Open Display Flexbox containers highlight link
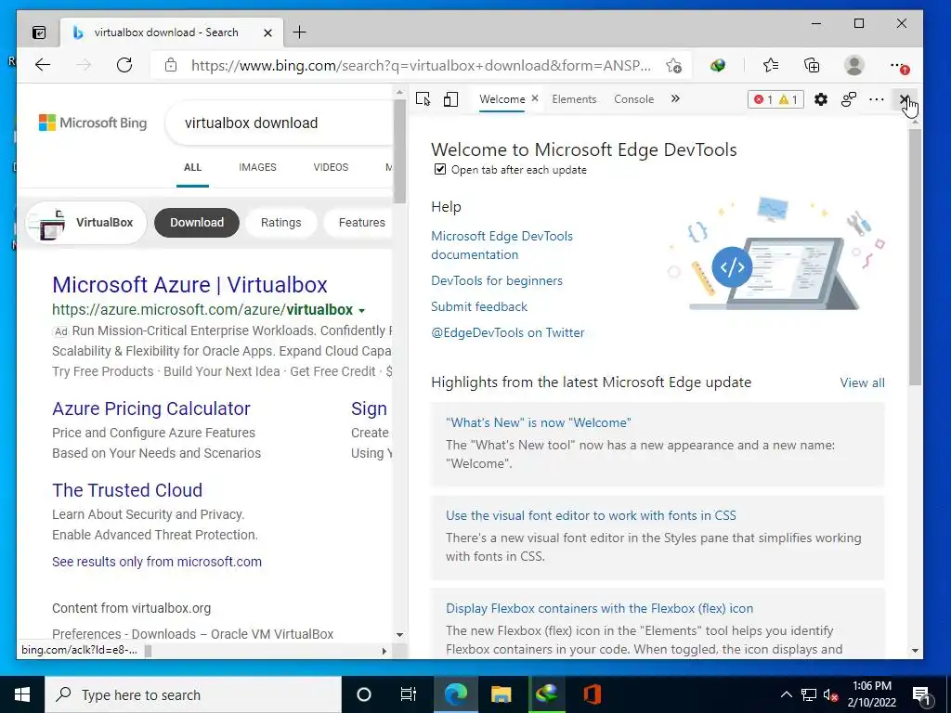The height and width of the screenshot is (713, 951). click(x=599, y=608)
